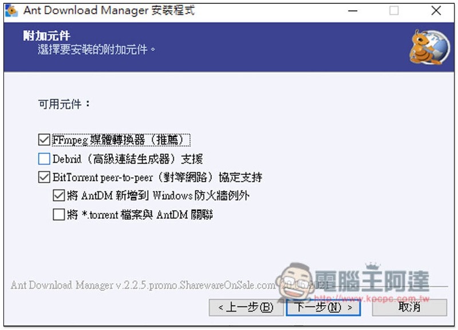
Task: Click the Debrid（高級連結生成器）支援 label text
Action: coord(128,159)
